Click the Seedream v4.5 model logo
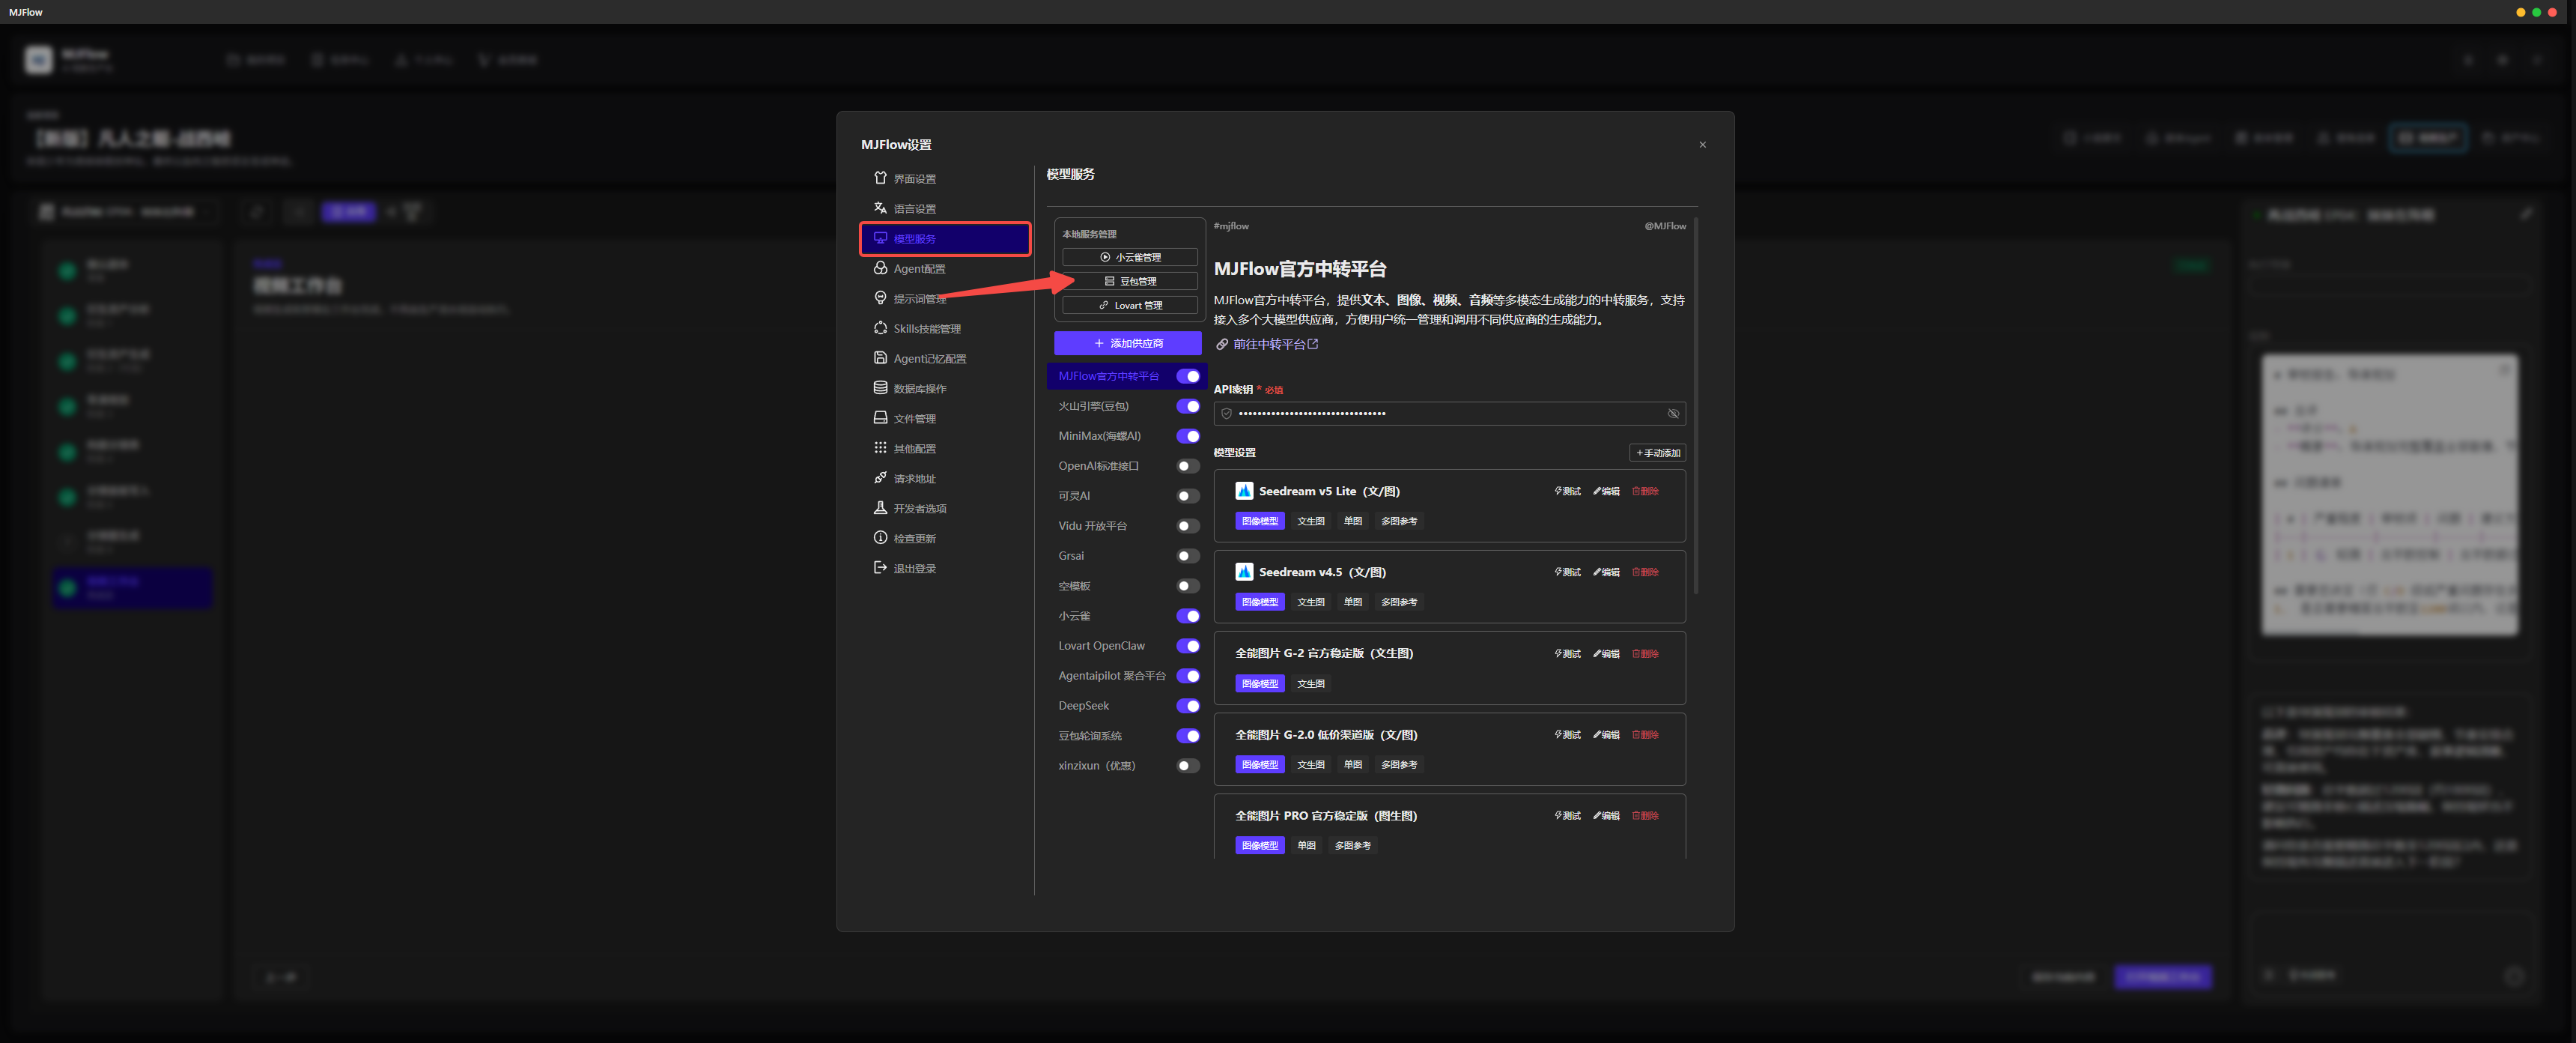2576x1043 pixels. tap(1244, 572)
